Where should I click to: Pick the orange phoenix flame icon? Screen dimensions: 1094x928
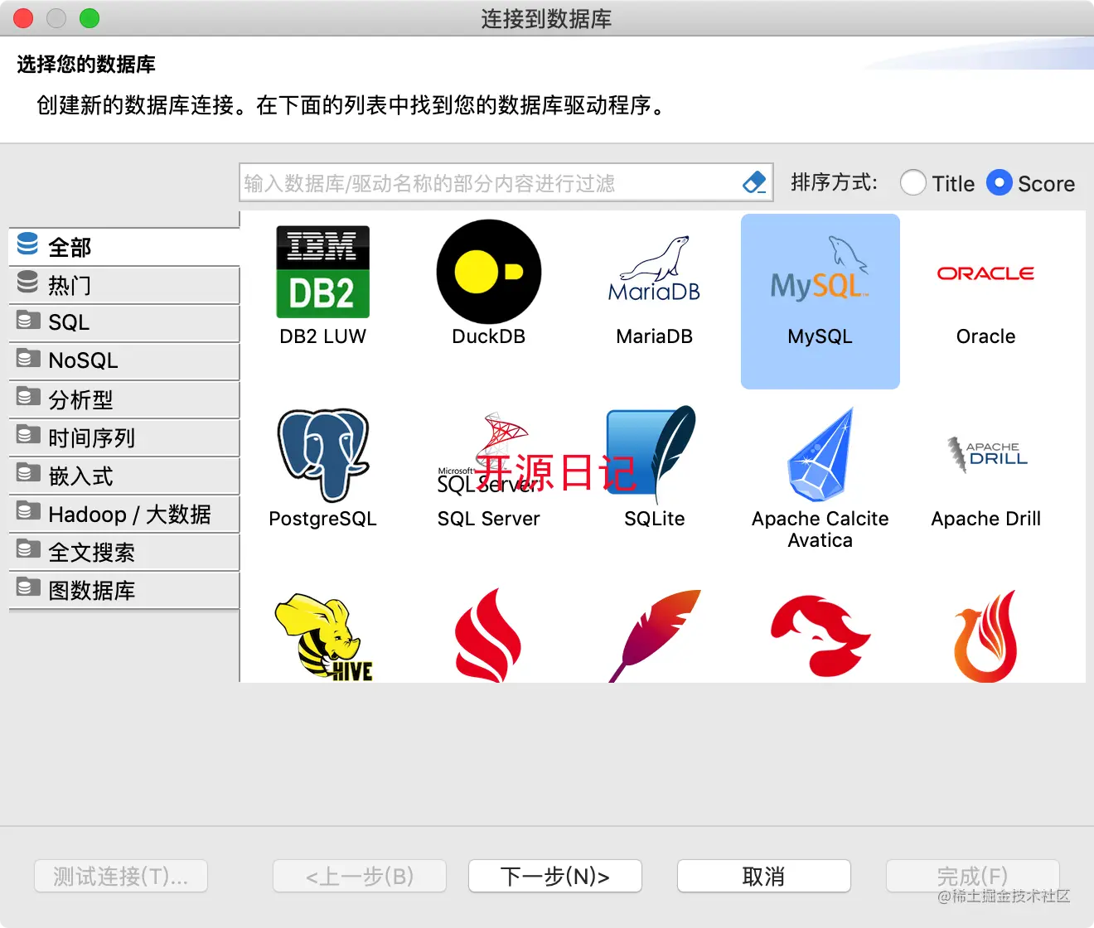point(986,636)
